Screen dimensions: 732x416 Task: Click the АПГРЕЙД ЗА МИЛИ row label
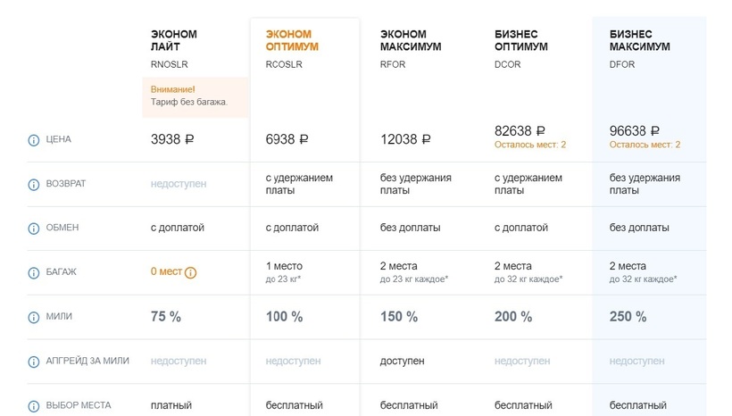tap(87, 362)
